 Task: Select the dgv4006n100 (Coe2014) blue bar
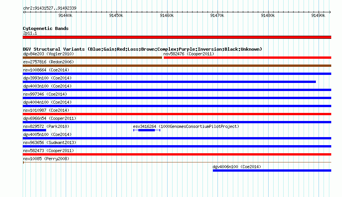pos(272,171)
